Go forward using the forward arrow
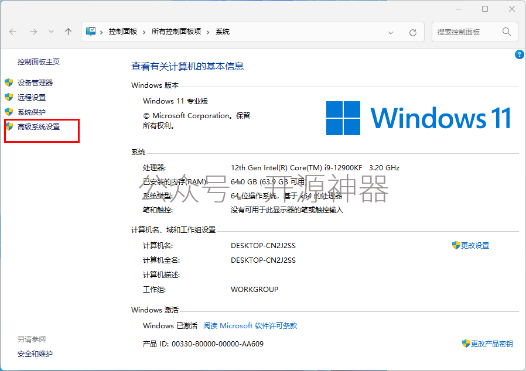Image resolution: width=526 pixels, height=371 pixels. tap(33, 32)
